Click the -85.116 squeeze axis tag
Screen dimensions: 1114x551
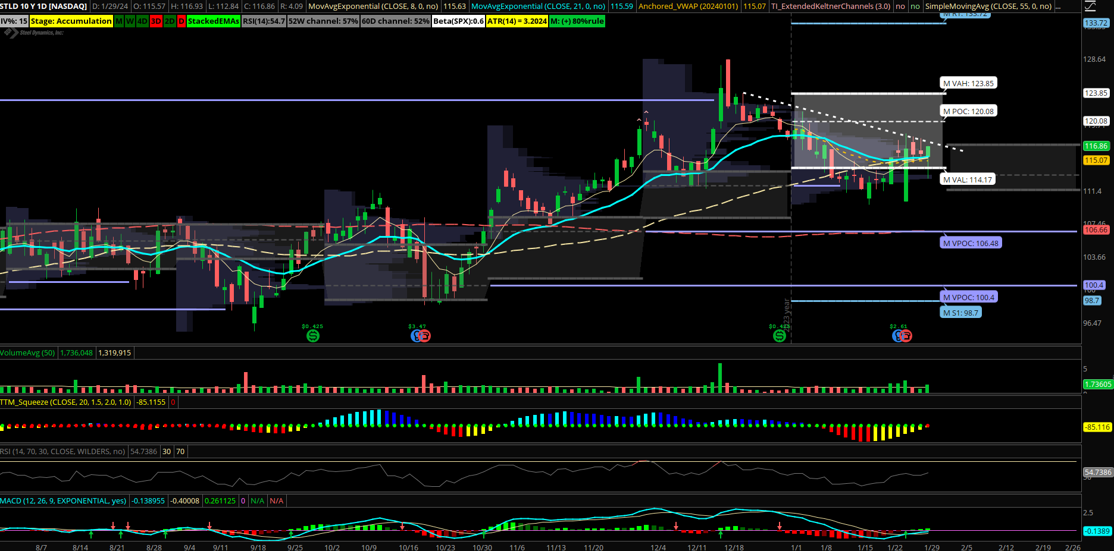pyautogui.click(x=1098, y=427)
